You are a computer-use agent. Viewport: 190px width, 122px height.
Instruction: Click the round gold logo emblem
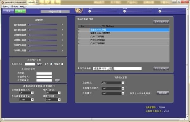[79, 10]
